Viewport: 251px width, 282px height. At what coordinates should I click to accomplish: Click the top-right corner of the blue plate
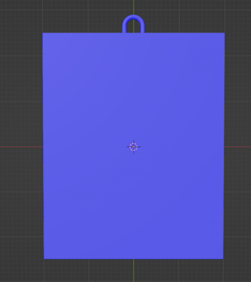pos(224,34)
